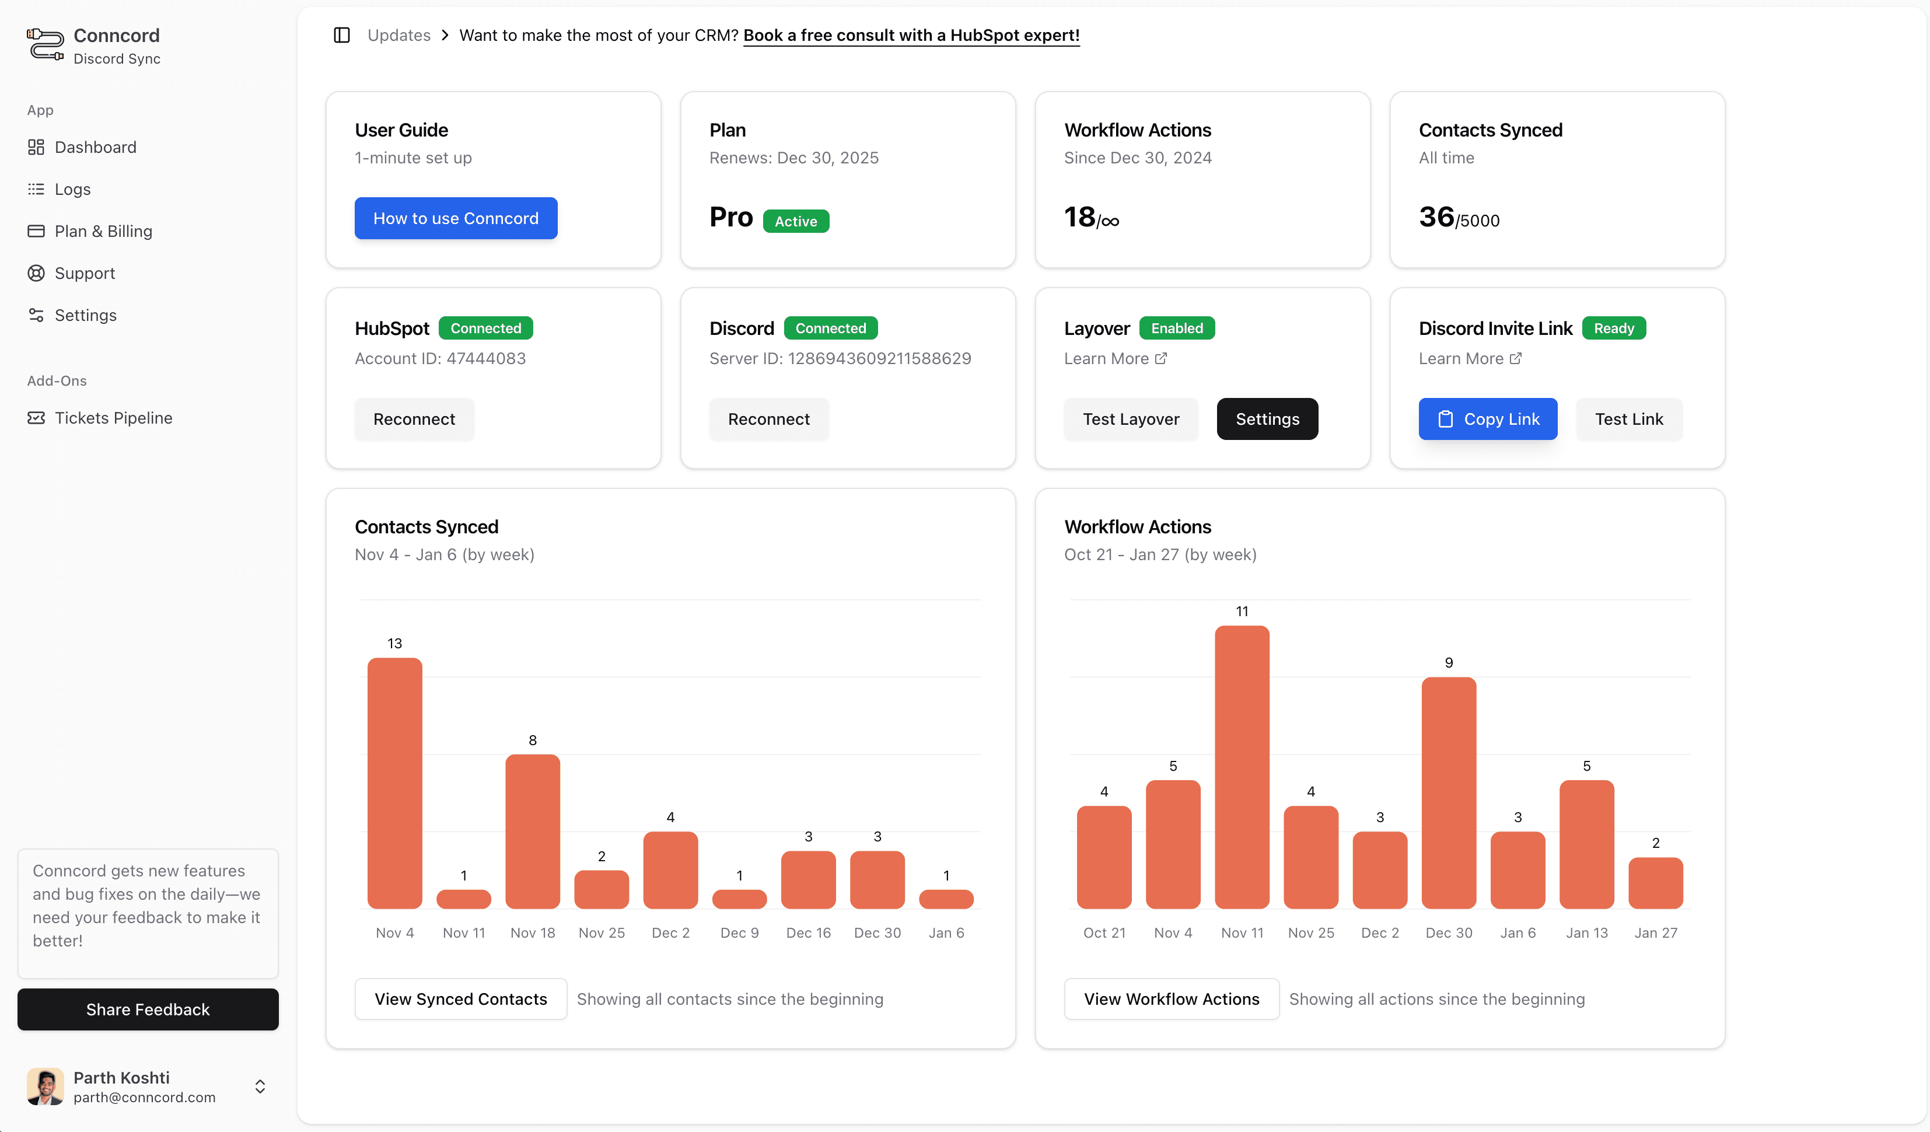This screenshot has width=1930, height=1132.
Task: Expand the account switcher chevron
Action: pyautogui.click(x=260, y=1086)
